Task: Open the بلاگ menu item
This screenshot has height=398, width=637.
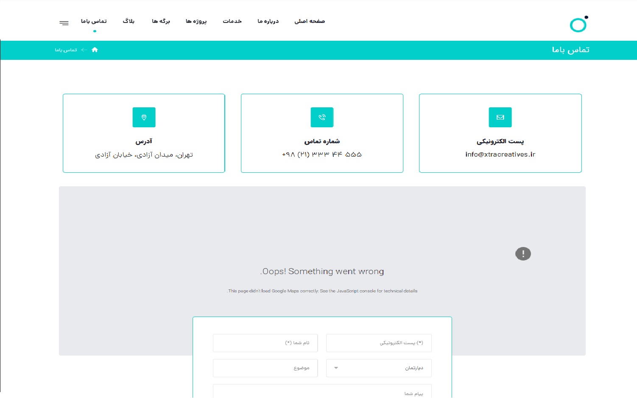Action: click(x=129, y=21)
